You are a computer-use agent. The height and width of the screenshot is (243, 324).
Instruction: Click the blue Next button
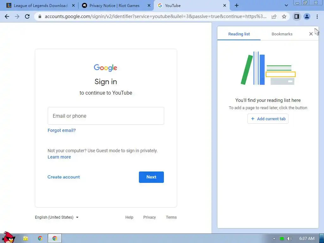point(151,177)
